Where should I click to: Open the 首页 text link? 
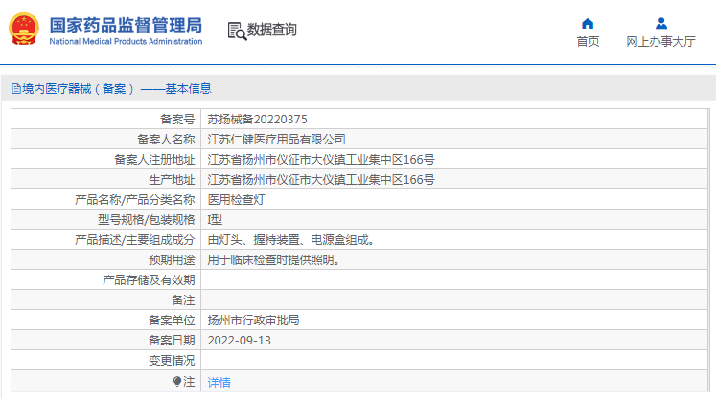(588, 42)
